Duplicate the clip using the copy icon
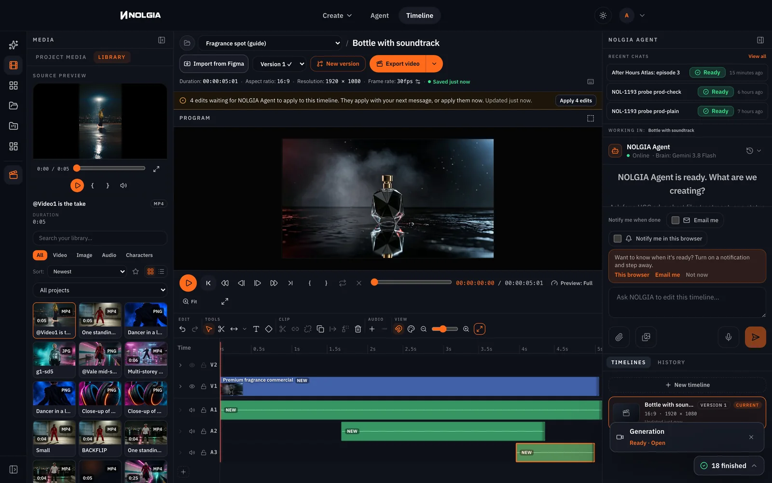The height and width of the screenshot is (483, 772). point(320,329)
